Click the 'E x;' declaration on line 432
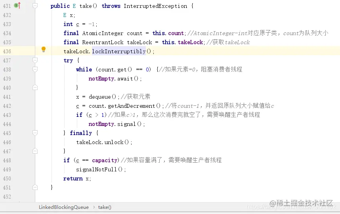 69,15
